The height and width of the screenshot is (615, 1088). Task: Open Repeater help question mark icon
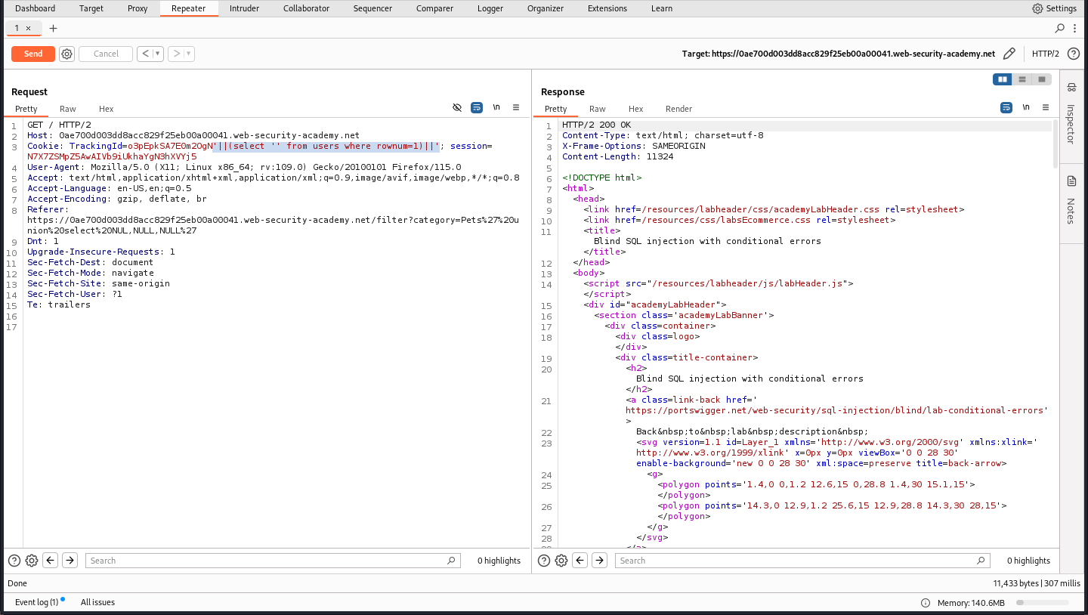click(x=1073, y=54)
